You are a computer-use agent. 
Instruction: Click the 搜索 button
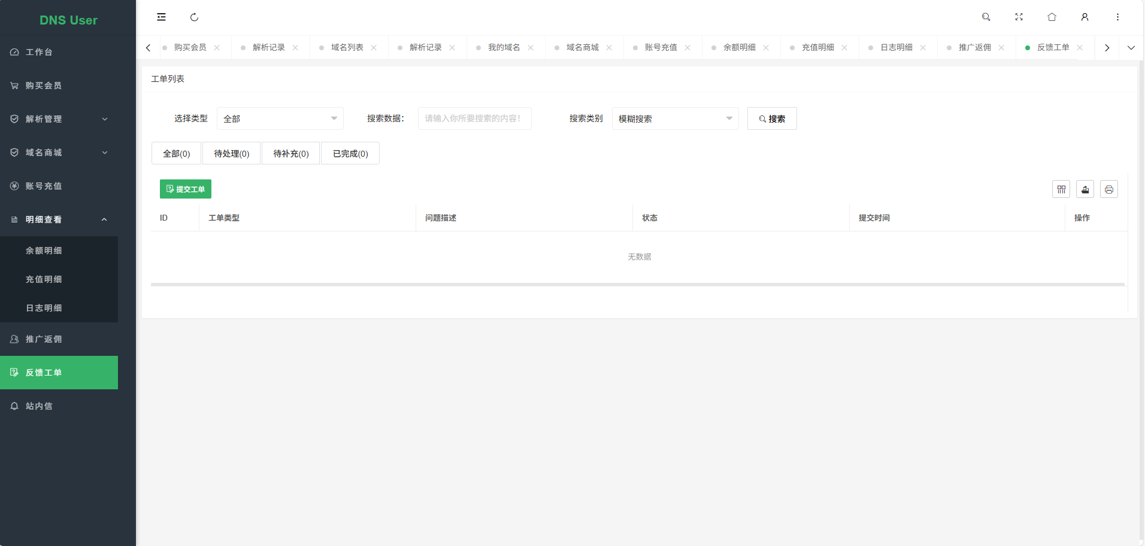(771, 118)
